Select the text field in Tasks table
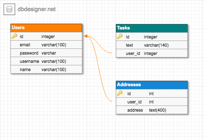Image resolution: width=205 pixels, height=140 pixels. [130, 45]
